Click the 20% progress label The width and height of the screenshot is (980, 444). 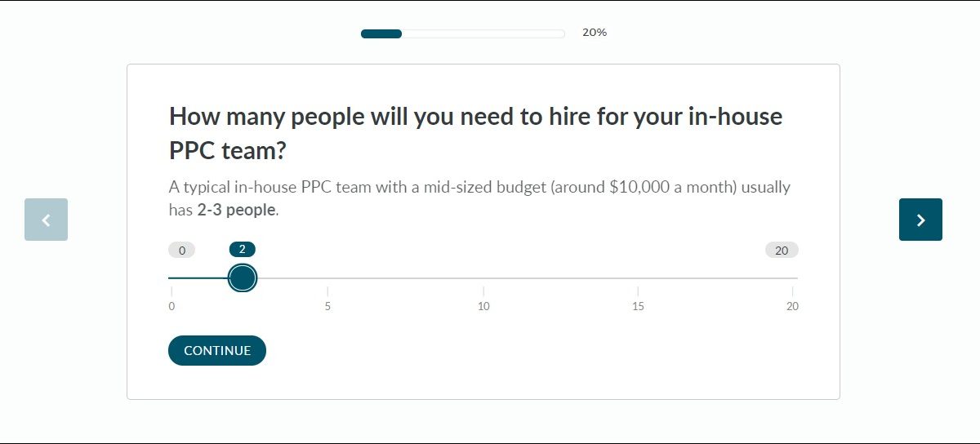tap(594, 33)
